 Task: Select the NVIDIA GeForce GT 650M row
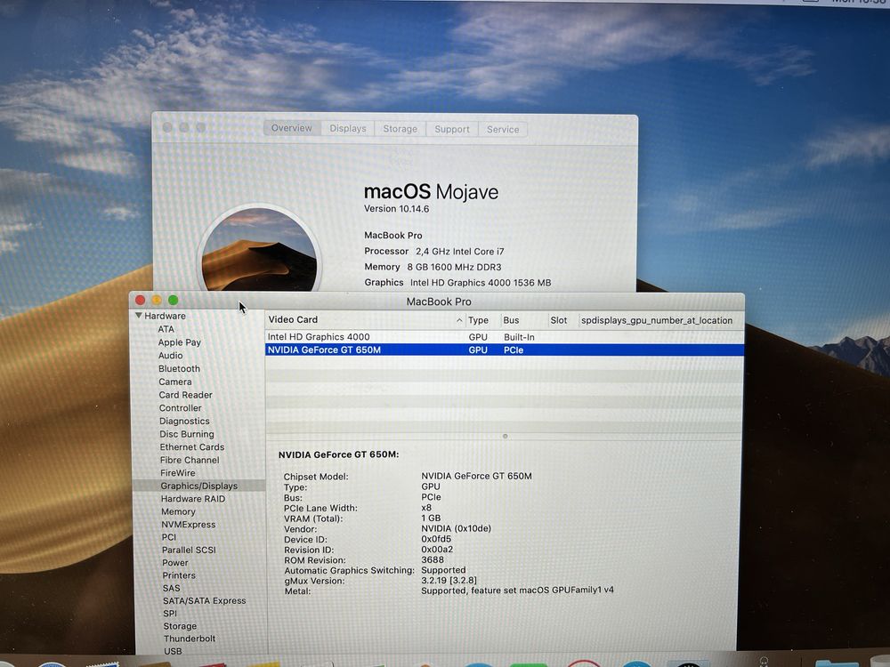click(504, 350)
